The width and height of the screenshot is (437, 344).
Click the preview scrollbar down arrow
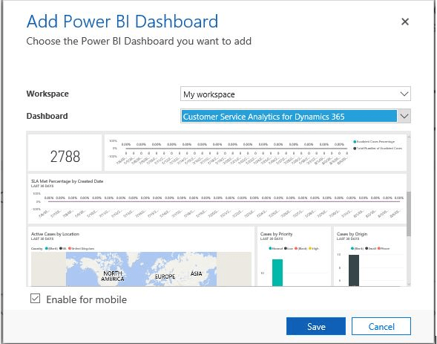409,284
